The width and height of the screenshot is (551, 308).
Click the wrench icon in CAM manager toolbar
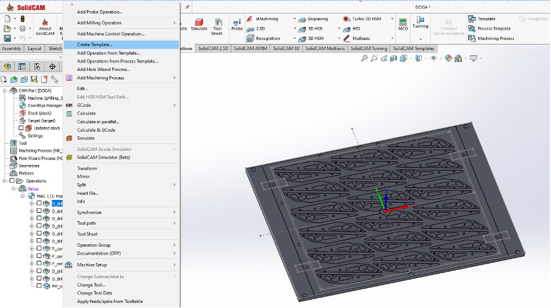tap(55, 79)
